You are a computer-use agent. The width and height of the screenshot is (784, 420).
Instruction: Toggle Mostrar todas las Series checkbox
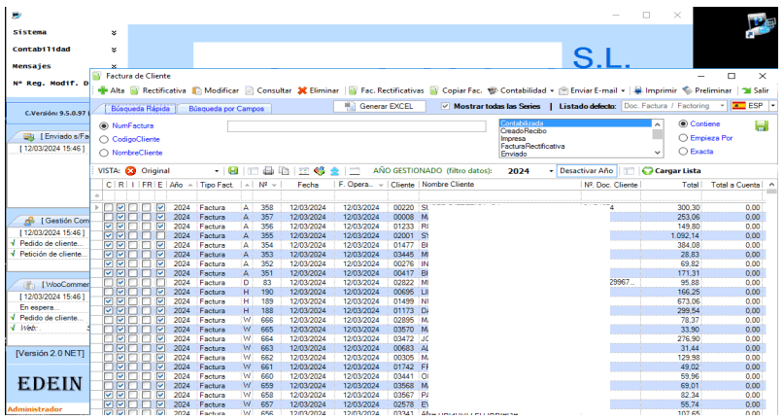(445, 106)
